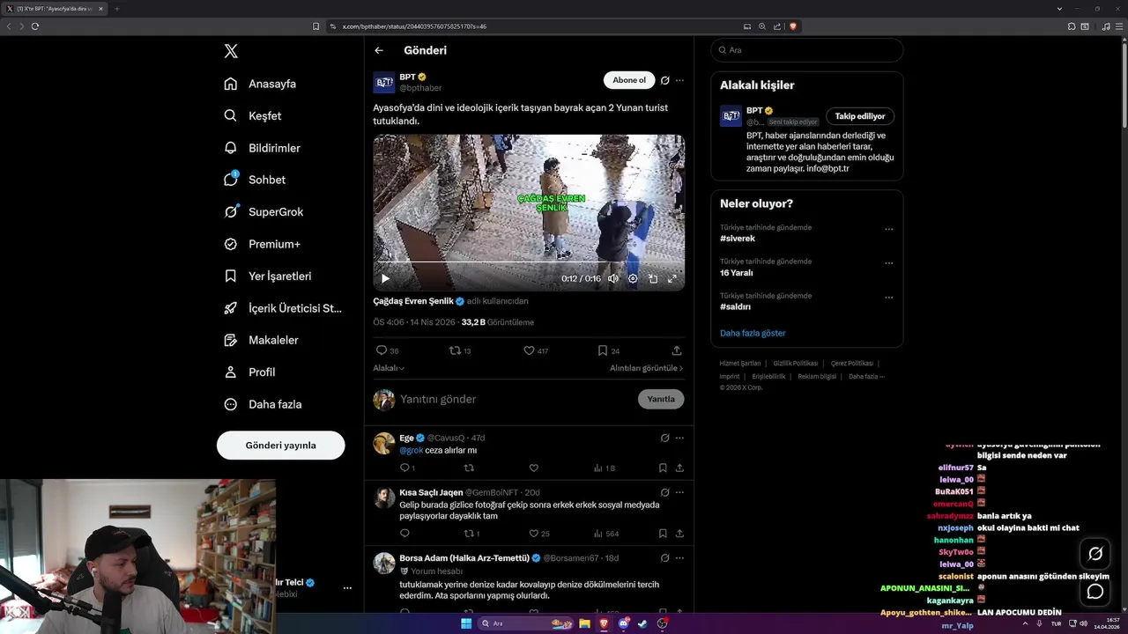Click Alıntıları görüntüle link

tap(646, 368)
